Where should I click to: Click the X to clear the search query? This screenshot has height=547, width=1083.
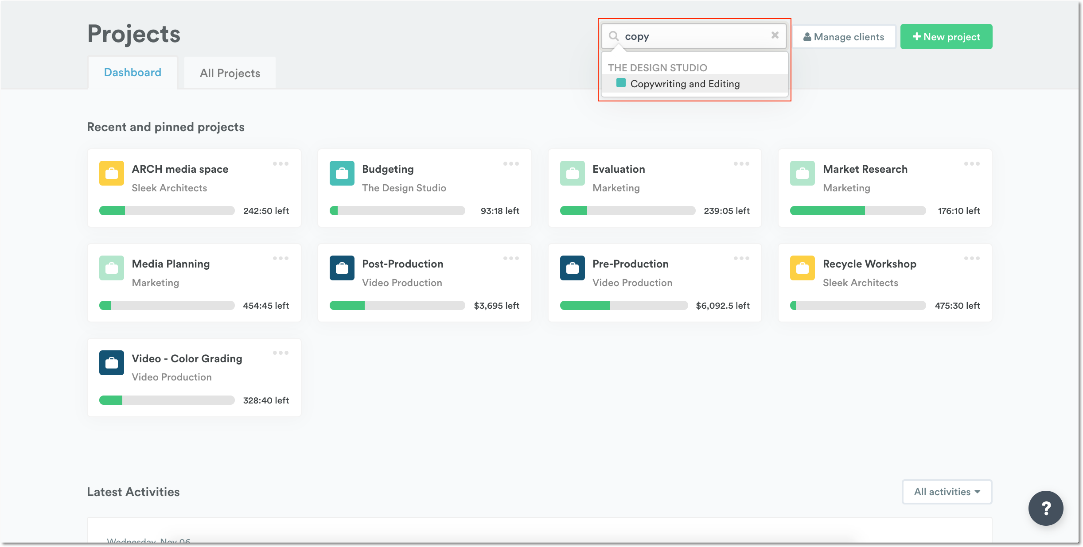click(775, 35)
